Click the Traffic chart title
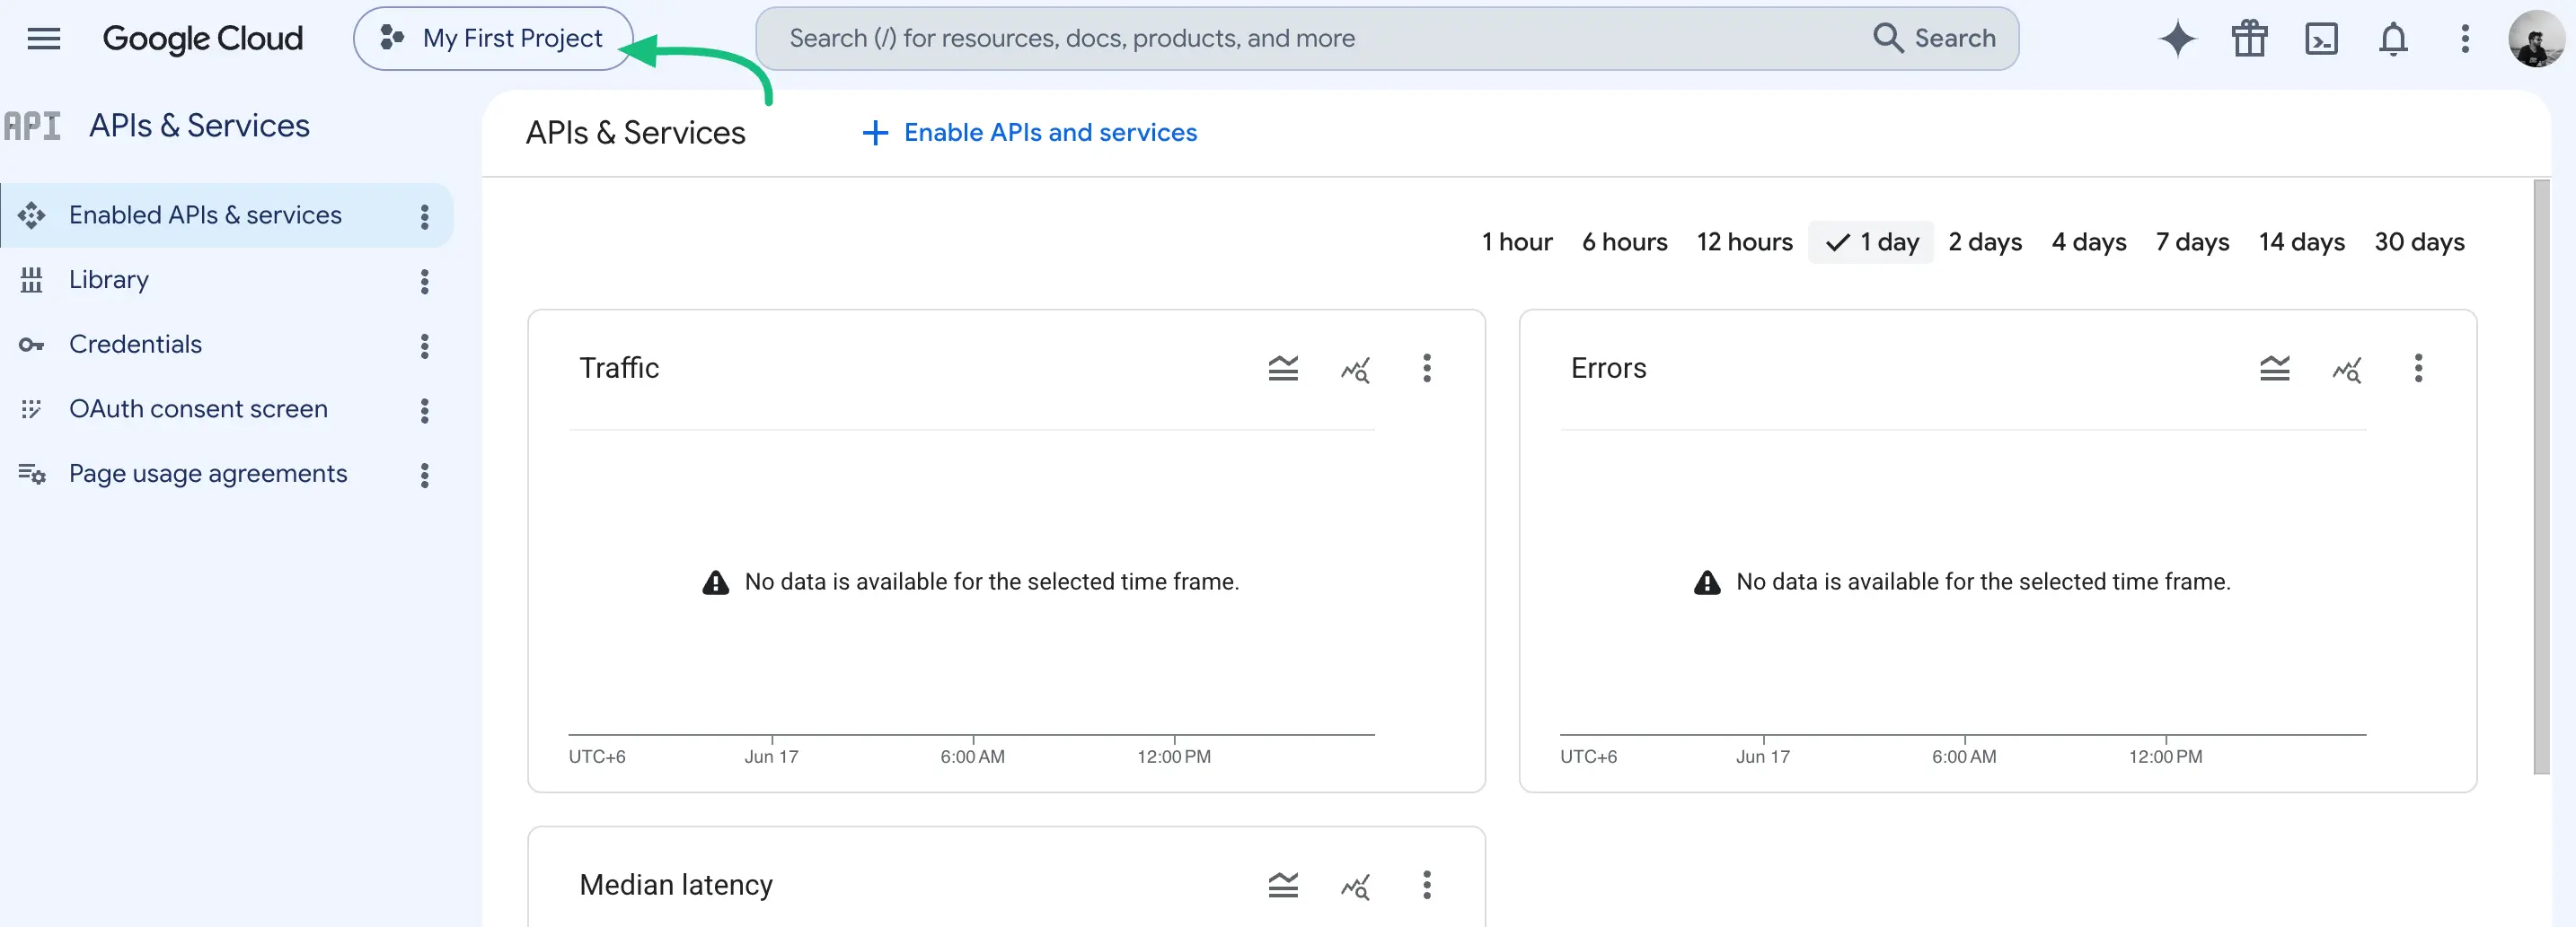Screen dimensions: 2576x927 pos(619,369)
